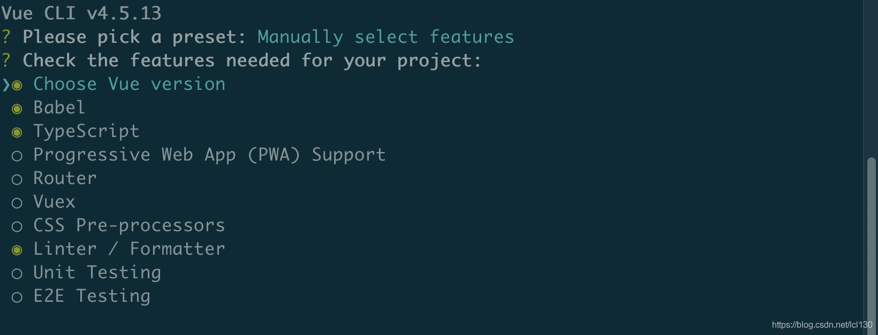This screenshot has height=335, width=878.
Task: Check the E2E Testing circle
Action: [17, 297]
